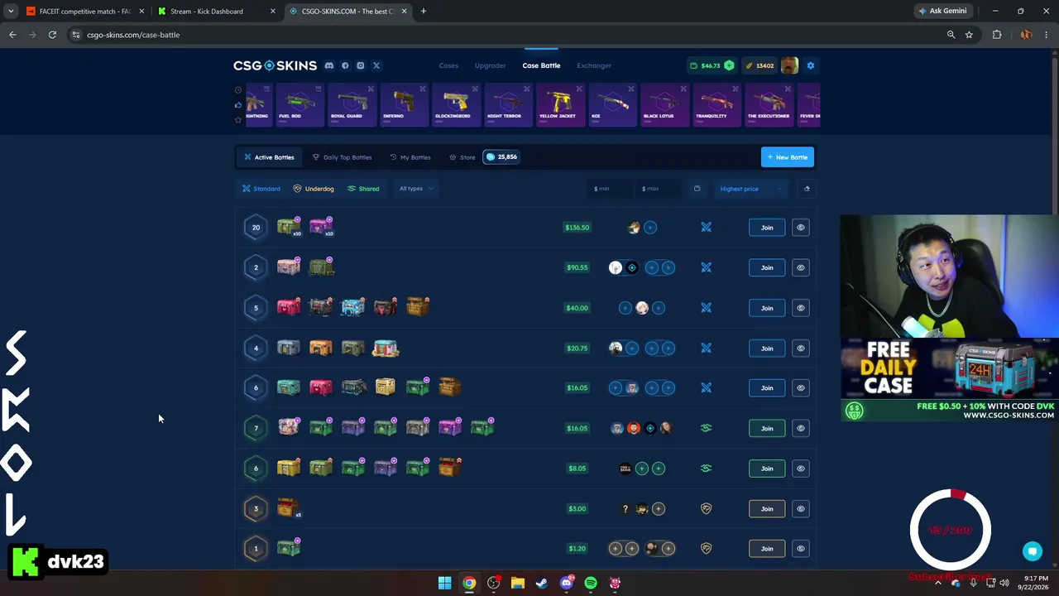The image size is (1059, 596).
Task: Join the $90.55 battle
Action: point(767,267)
